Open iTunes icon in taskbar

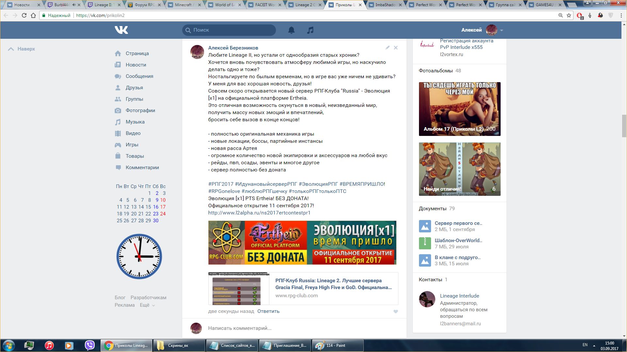(x=49, y=345)
